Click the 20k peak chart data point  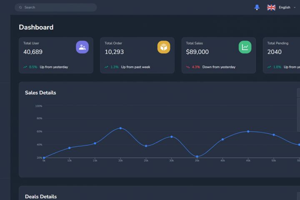tap(120, 128)
